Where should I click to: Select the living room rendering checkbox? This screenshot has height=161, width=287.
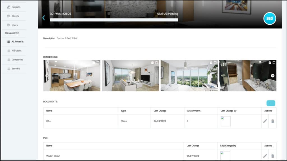(x=156, y=62)
